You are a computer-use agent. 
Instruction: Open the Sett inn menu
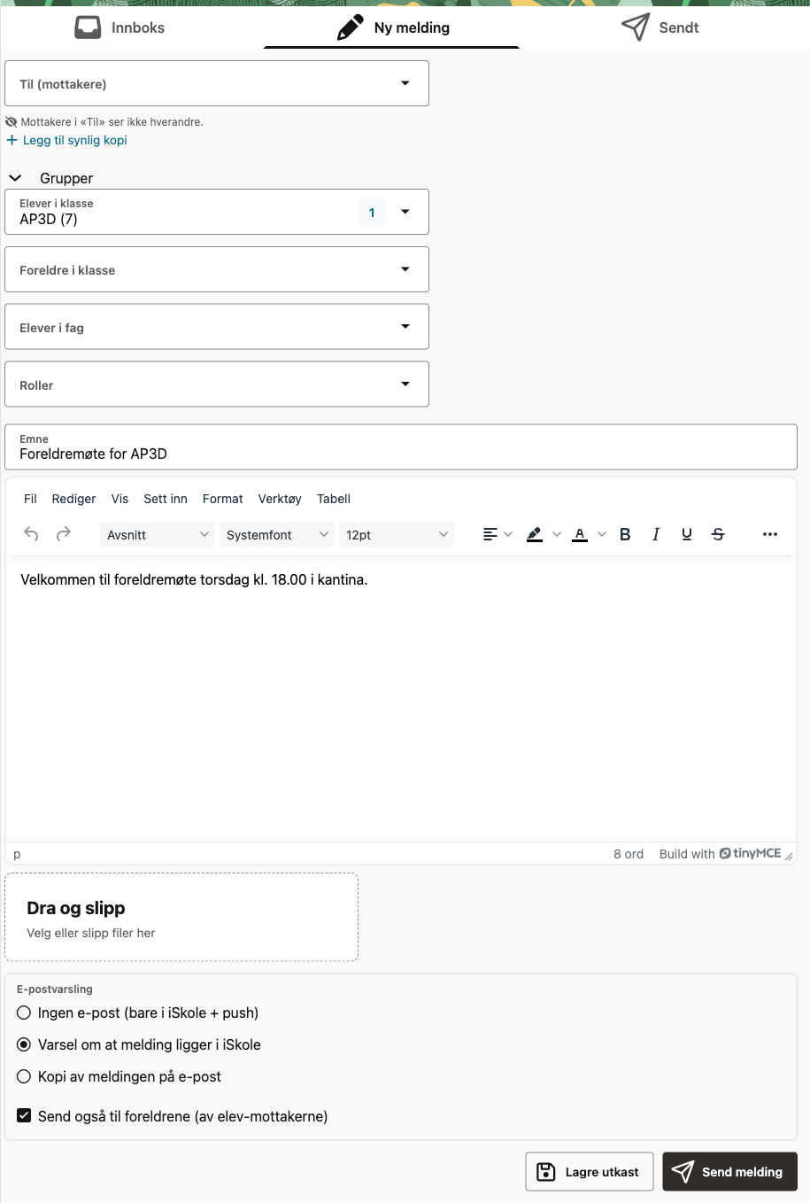coord(166,499)
